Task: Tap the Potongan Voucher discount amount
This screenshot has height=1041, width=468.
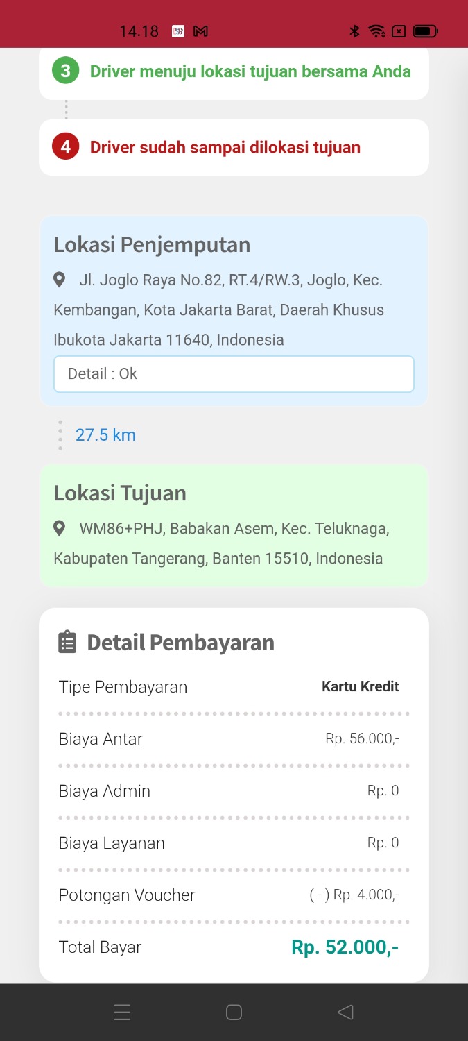Action: 354,895
